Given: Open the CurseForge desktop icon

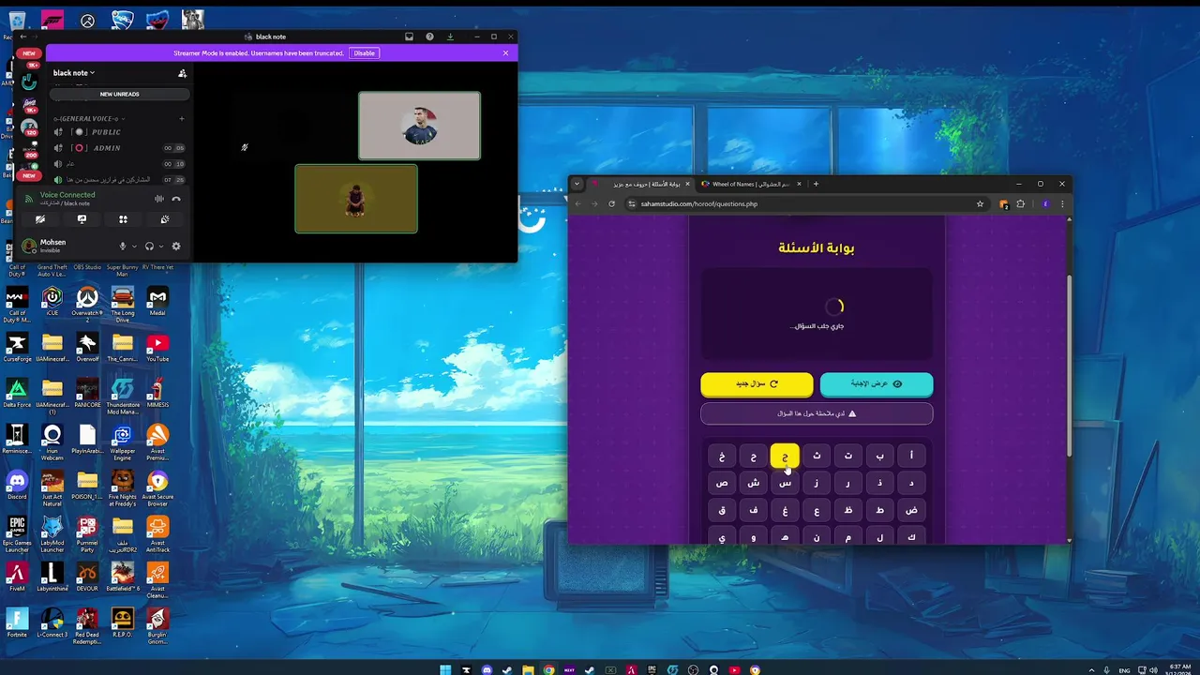Looking at the screenshot, I should [17, 348].
